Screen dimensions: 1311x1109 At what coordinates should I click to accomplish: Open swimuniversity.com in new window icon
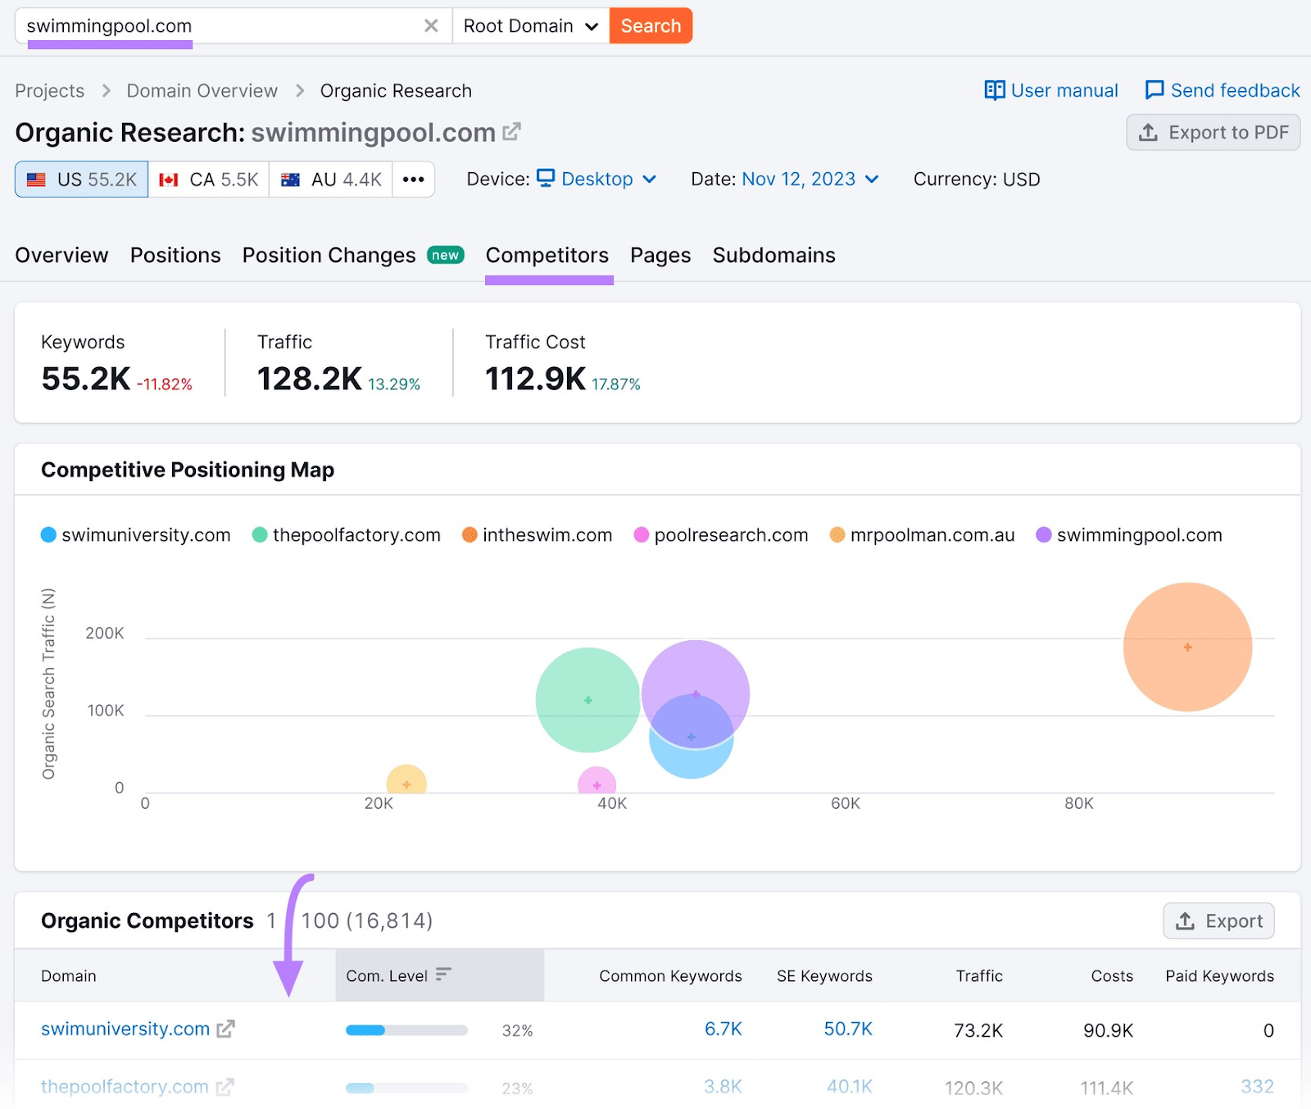(x=226, y=1029)
